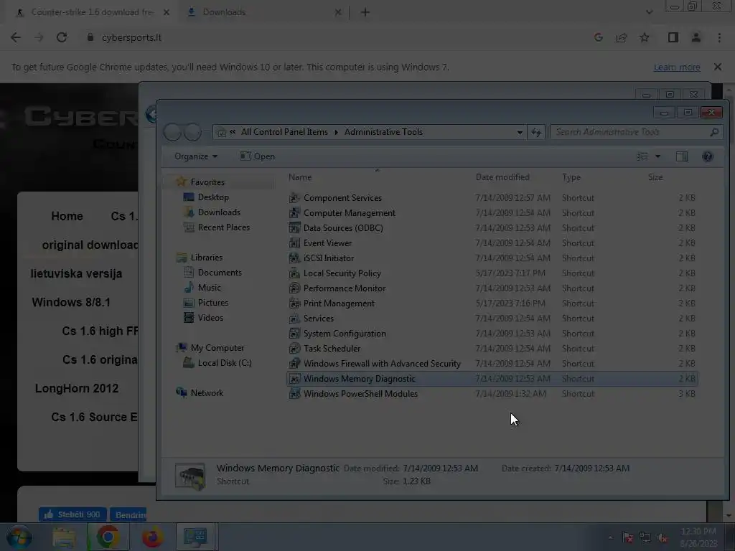Click the muted volume tray icon
Image resolution: width=735 pixels, height=551 pixels.
[662, 538]
